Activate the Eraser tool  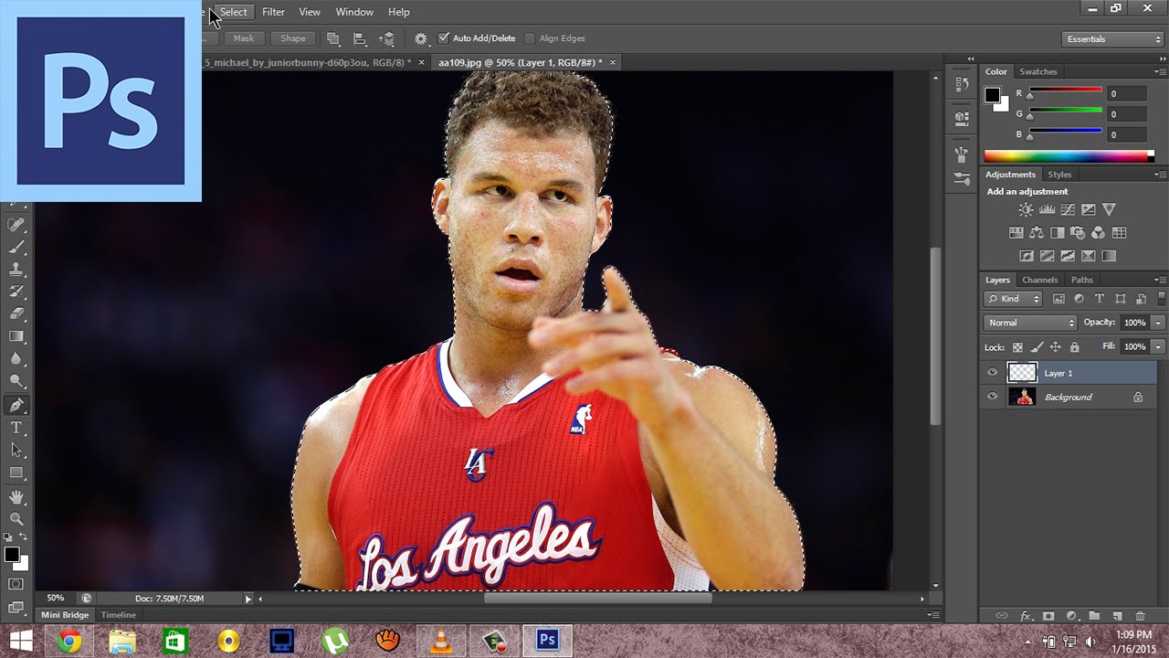(x=16, y=314)
